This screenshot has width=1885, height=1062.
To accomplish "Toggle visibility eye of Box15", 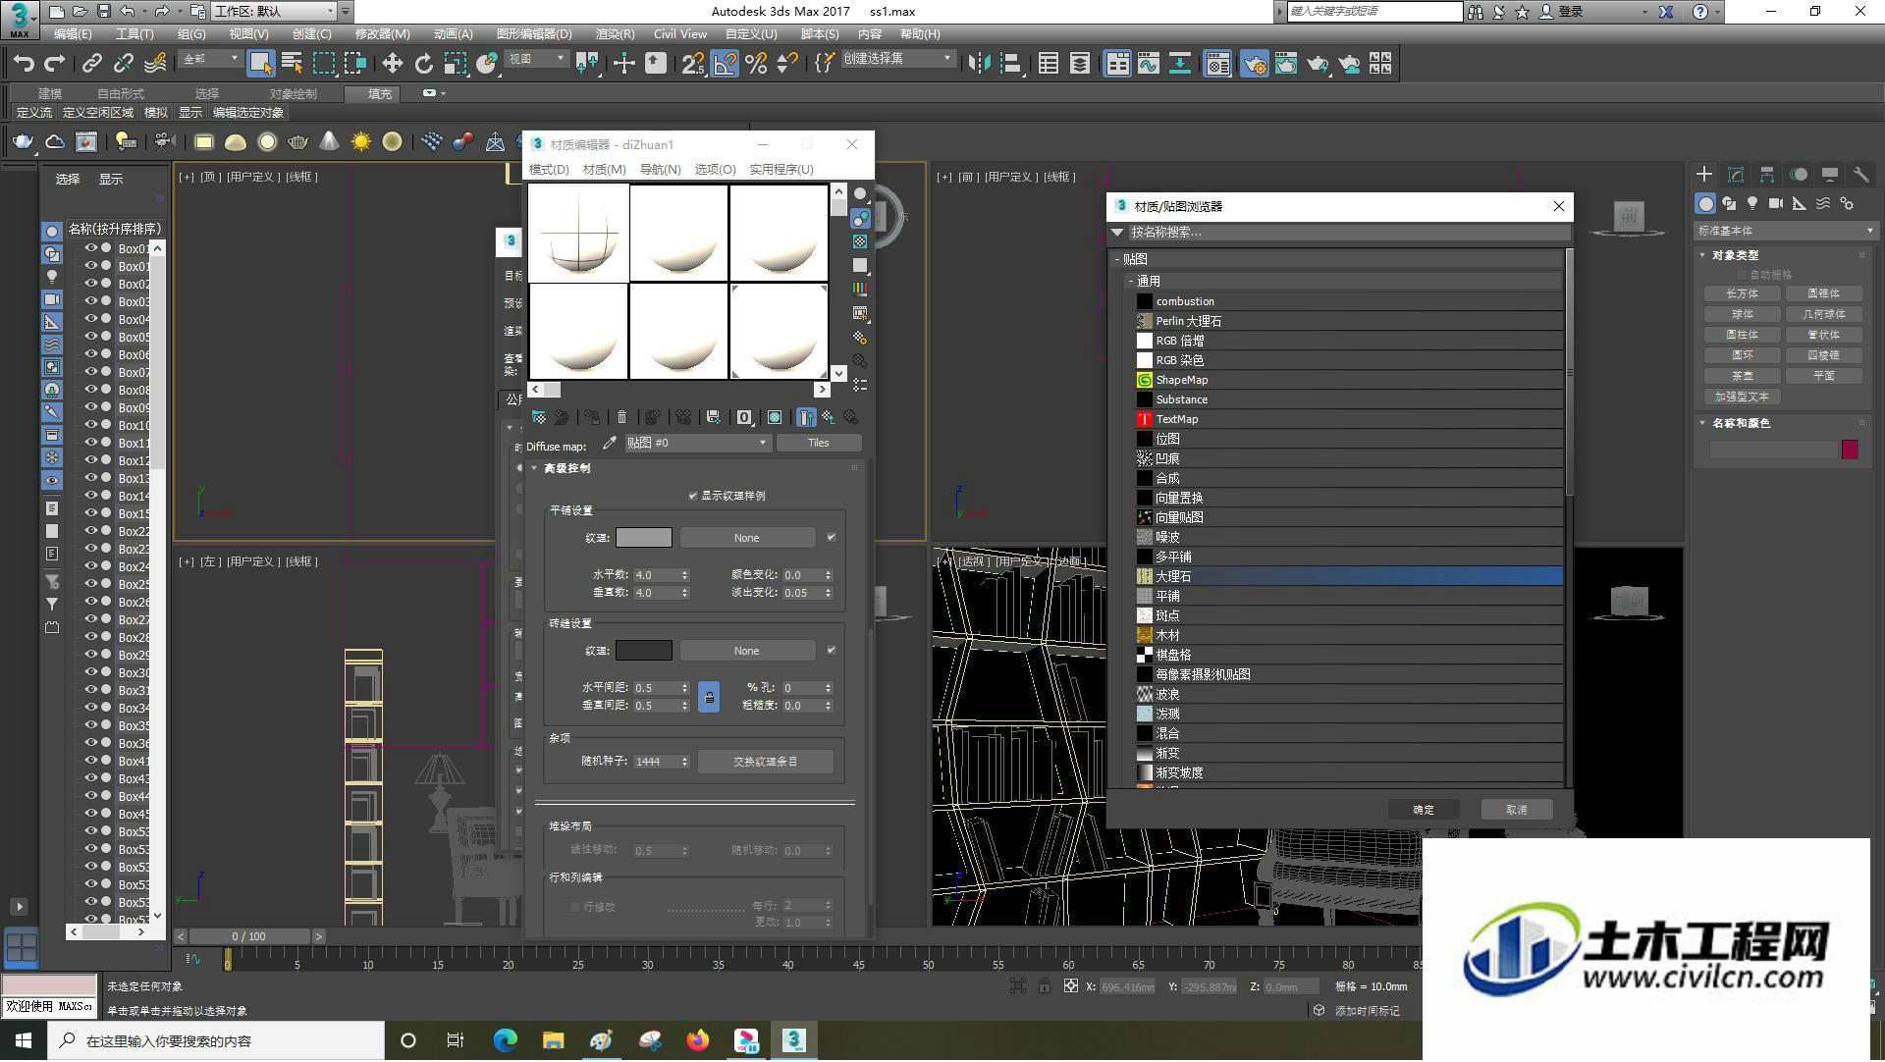I will tap(90, 513).
